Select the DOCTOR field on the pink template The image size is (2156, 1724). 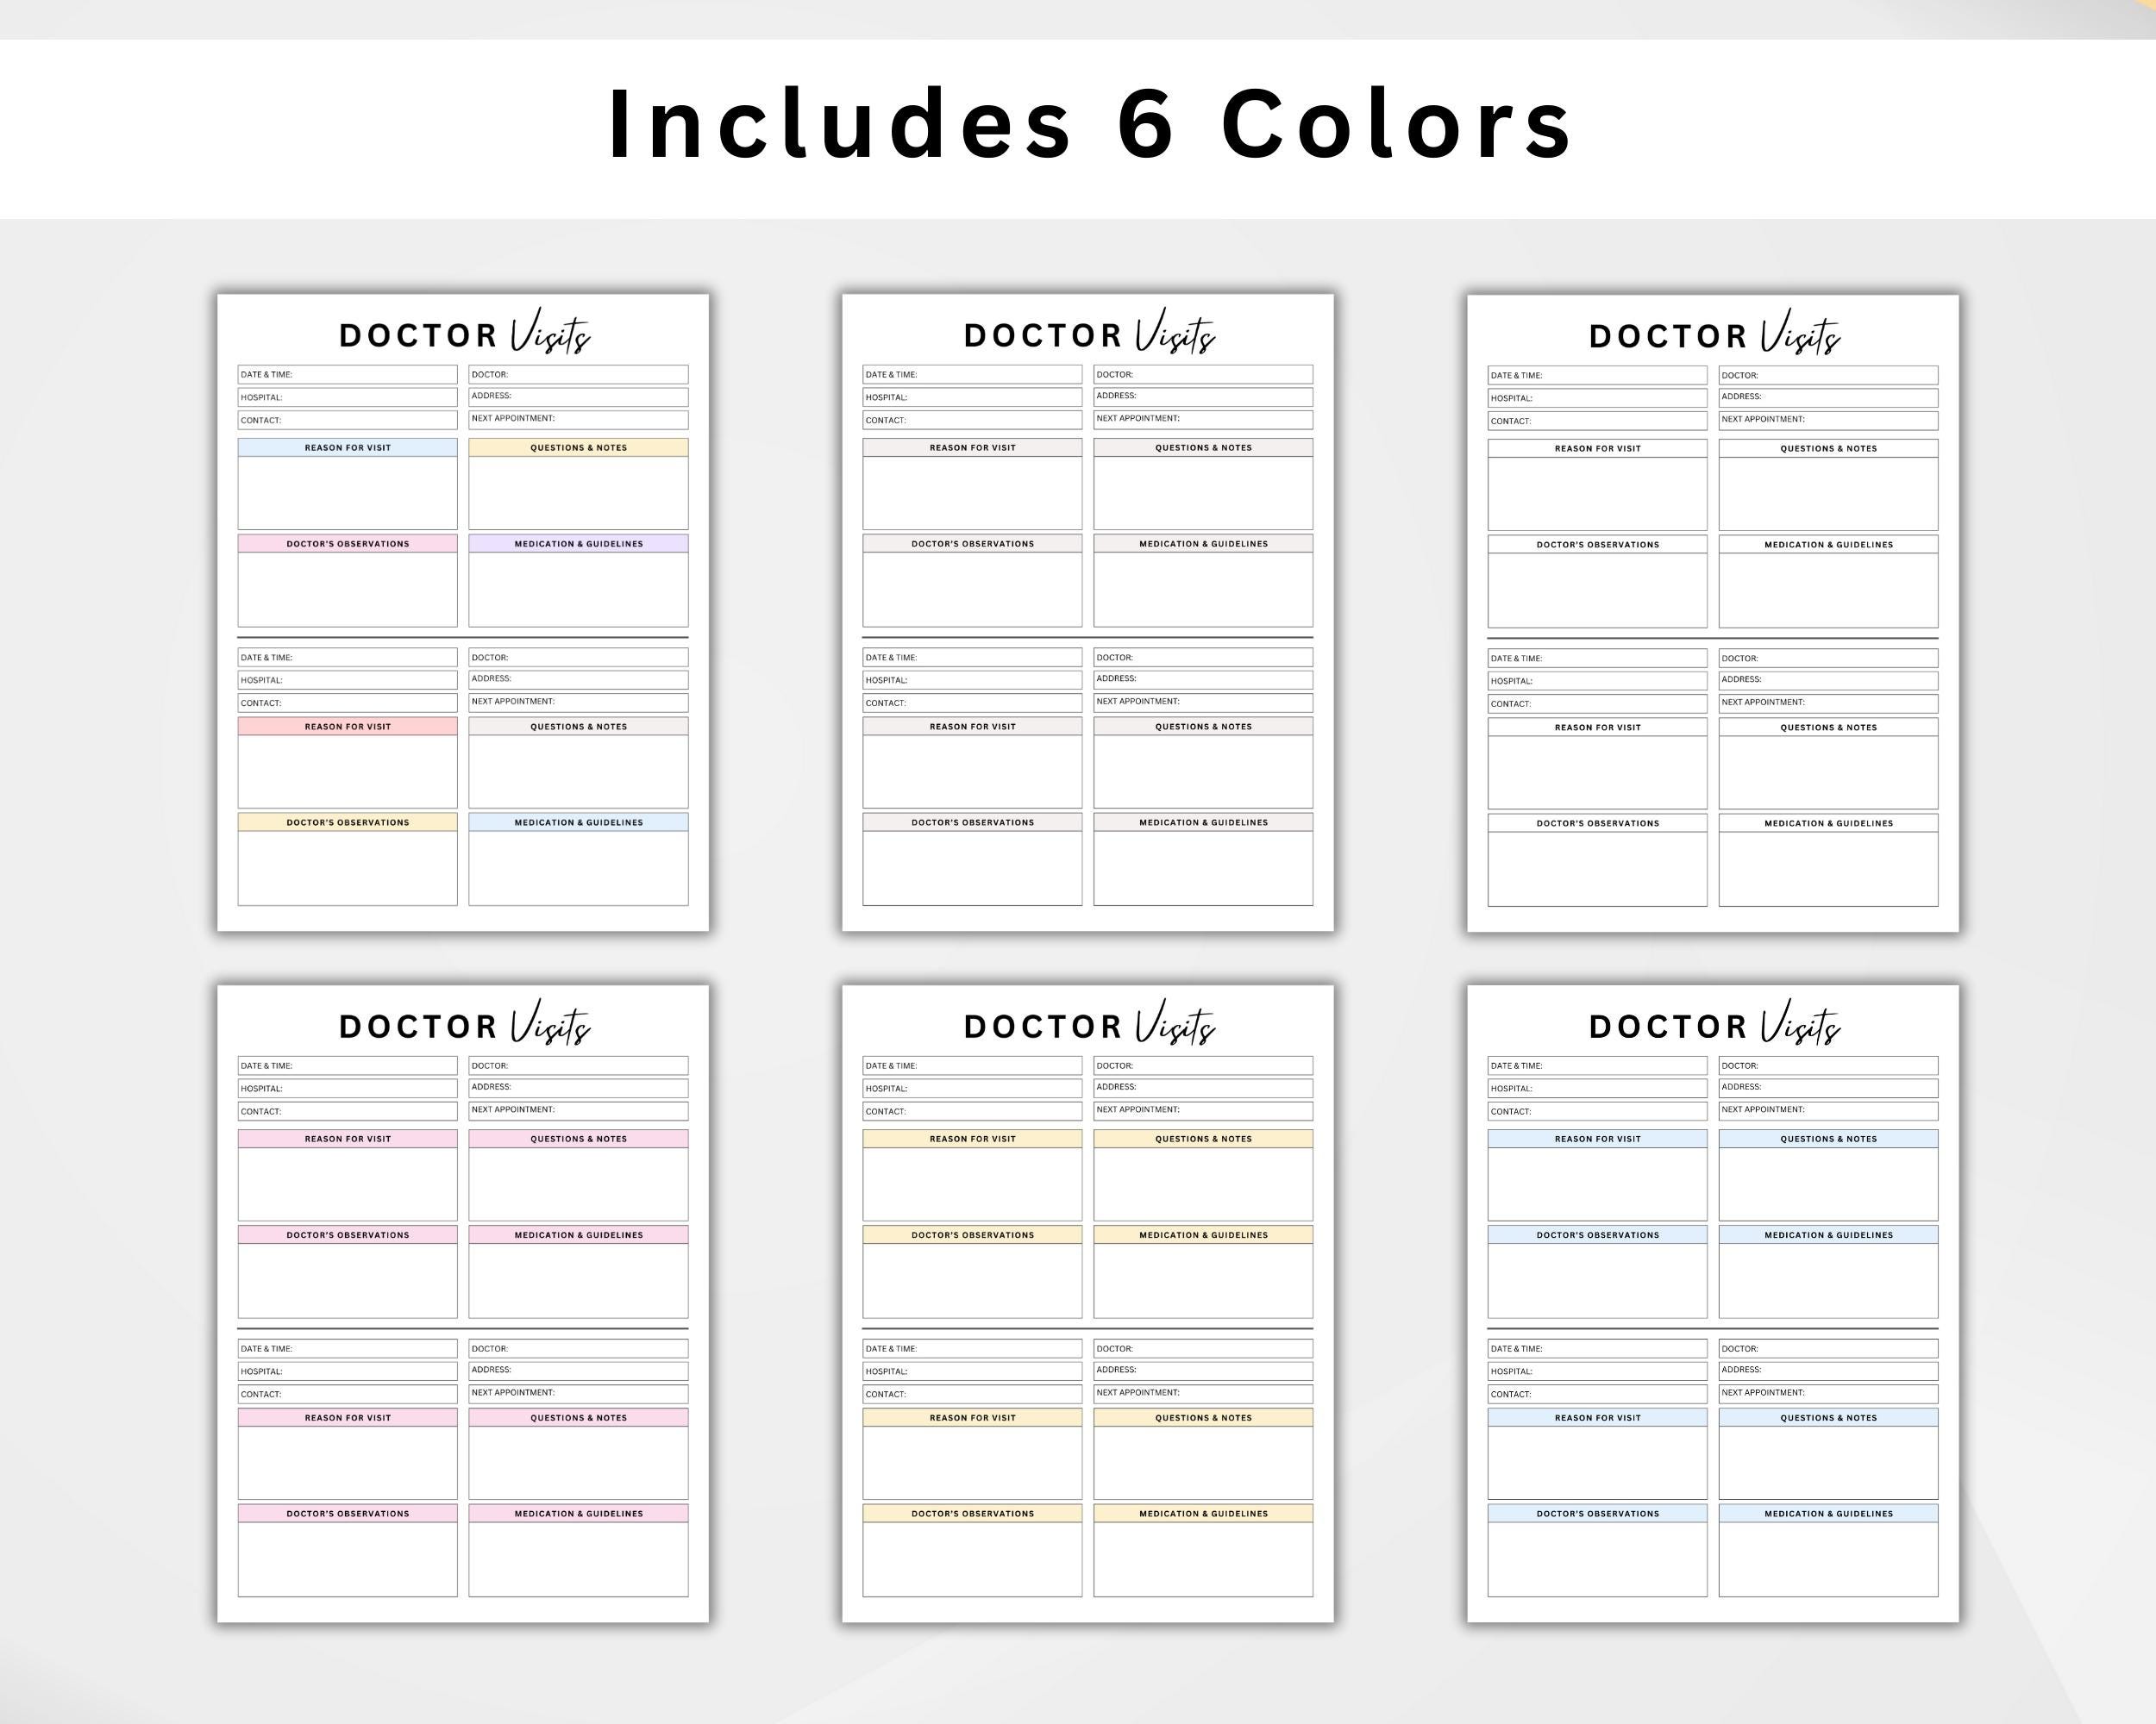[x=578, y=1065]
